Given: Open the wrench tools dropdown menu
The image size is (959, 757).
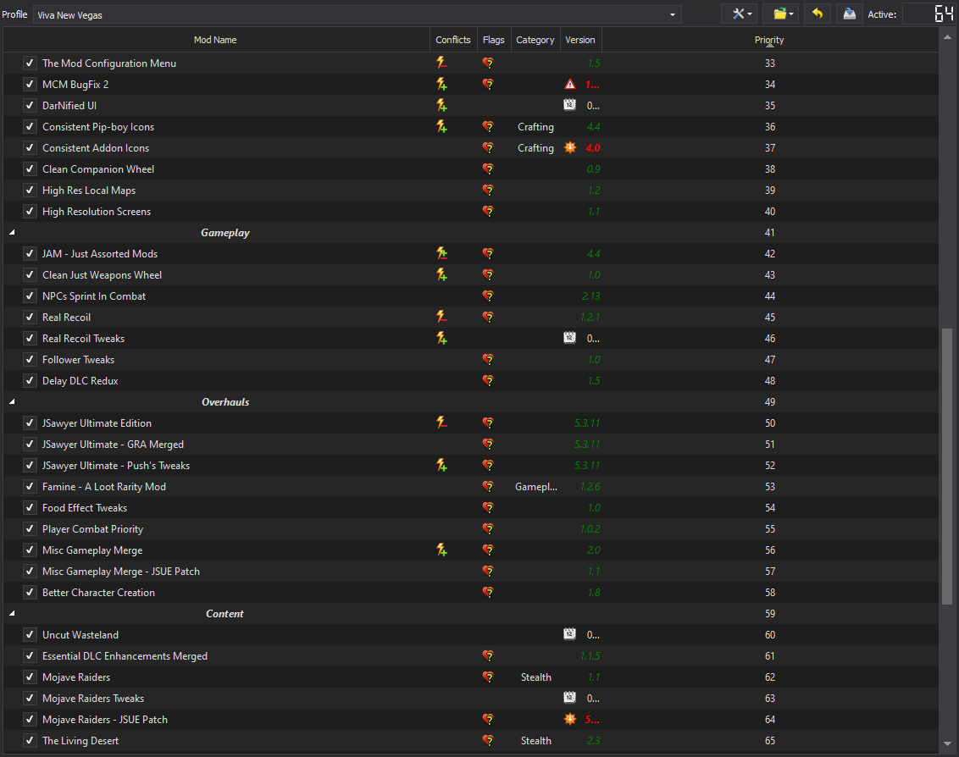Looking at the screenshot, I should (x=741, y=14).
